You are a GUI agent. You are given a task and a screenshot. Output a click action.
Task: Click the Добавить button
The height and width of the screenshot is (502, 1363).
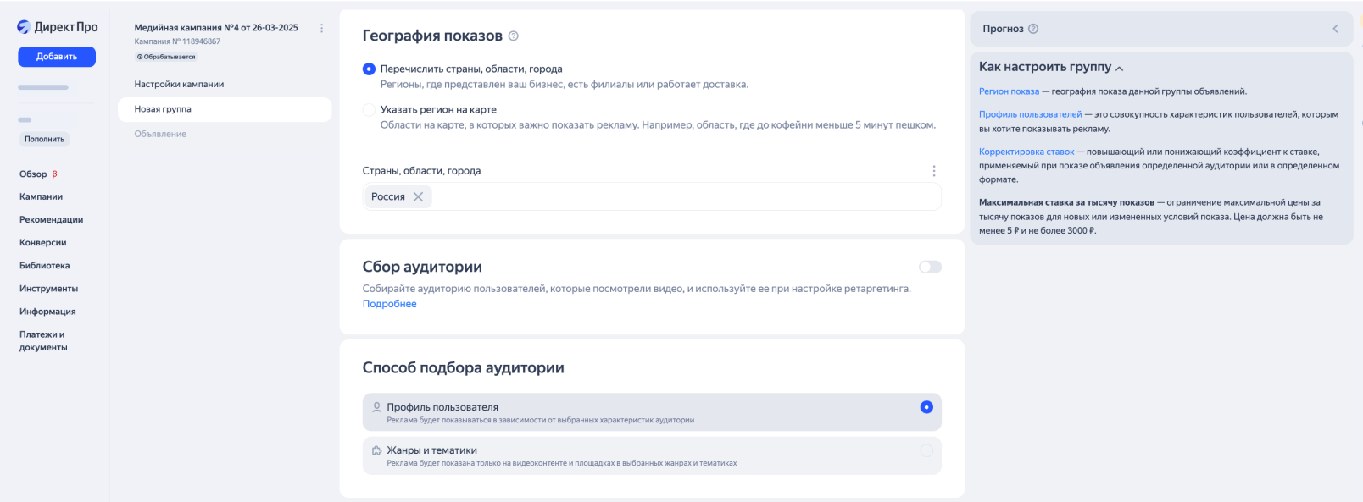click(x=57, y=57)
